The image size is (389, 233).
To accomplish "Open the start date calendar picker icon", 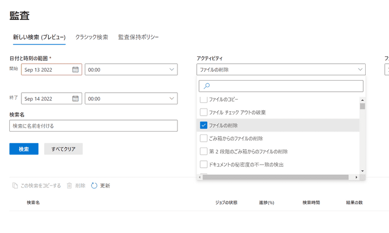I will point(75,69).
